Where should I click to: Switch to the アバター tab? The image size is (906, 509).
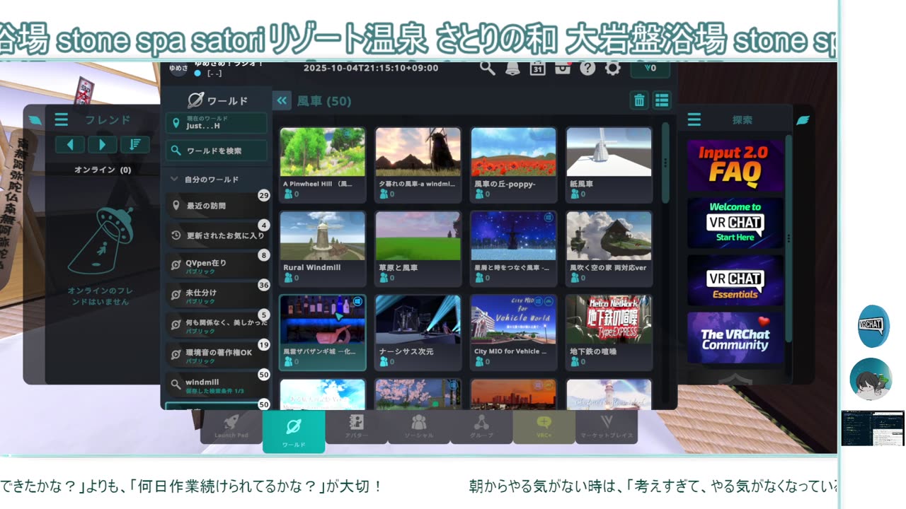tap(356, 427)
